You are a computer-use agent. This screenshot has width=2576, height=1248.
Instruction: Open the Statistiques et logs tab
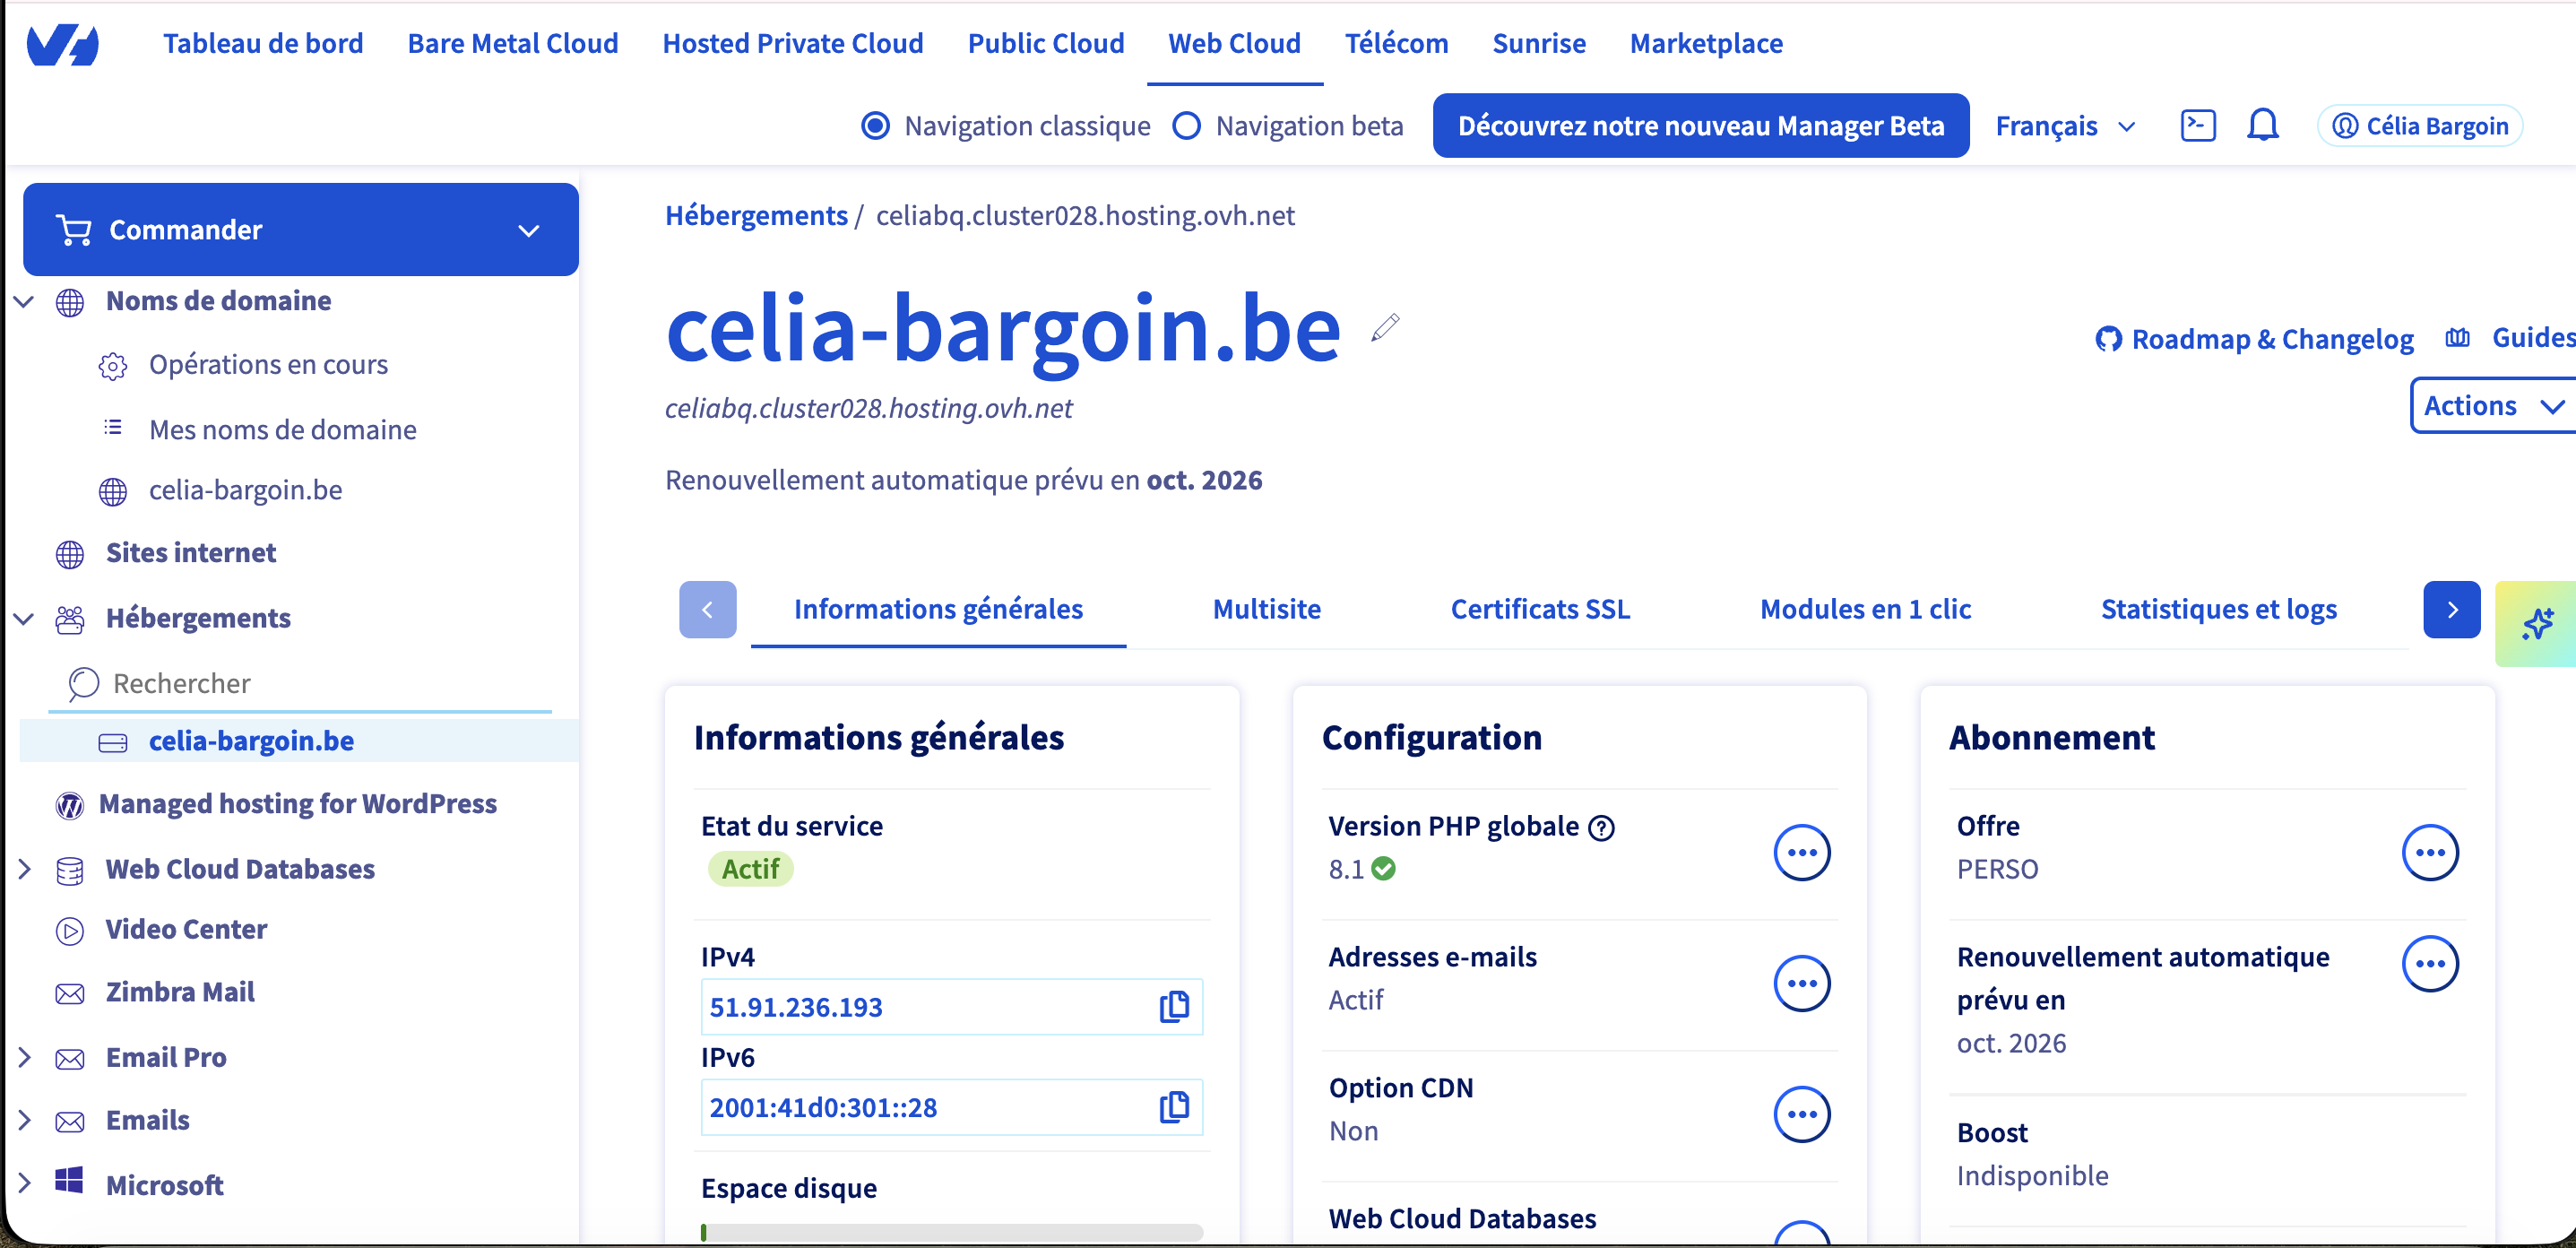(x=2218, y=609)
